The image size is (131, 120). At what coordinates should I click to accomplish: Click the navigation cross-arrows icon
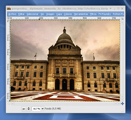[x=122, y=104]
